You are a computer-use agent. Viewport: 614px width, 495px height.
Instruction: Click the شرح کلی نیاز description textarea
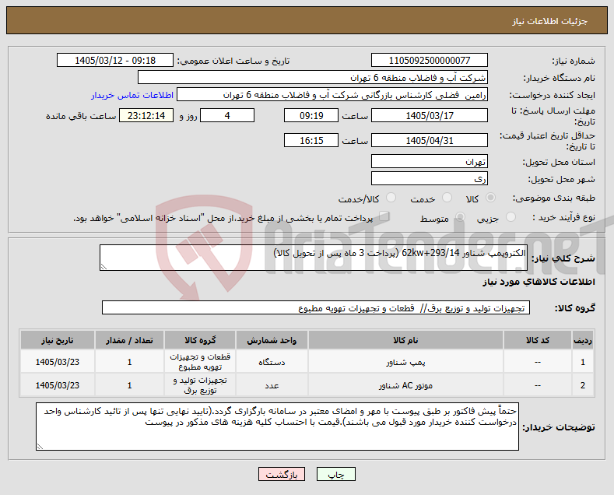point(314,258)
